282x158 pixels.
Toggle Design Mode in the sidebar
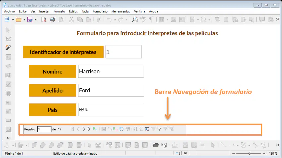8,39
